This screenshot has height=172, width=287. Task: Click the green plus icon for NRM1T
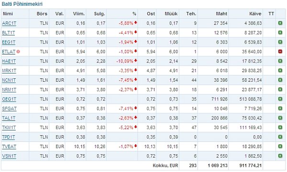(280, 89)
